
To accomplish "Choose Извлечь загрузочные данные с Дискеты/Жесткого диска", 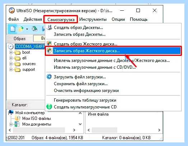I will [x=113, y=60].
